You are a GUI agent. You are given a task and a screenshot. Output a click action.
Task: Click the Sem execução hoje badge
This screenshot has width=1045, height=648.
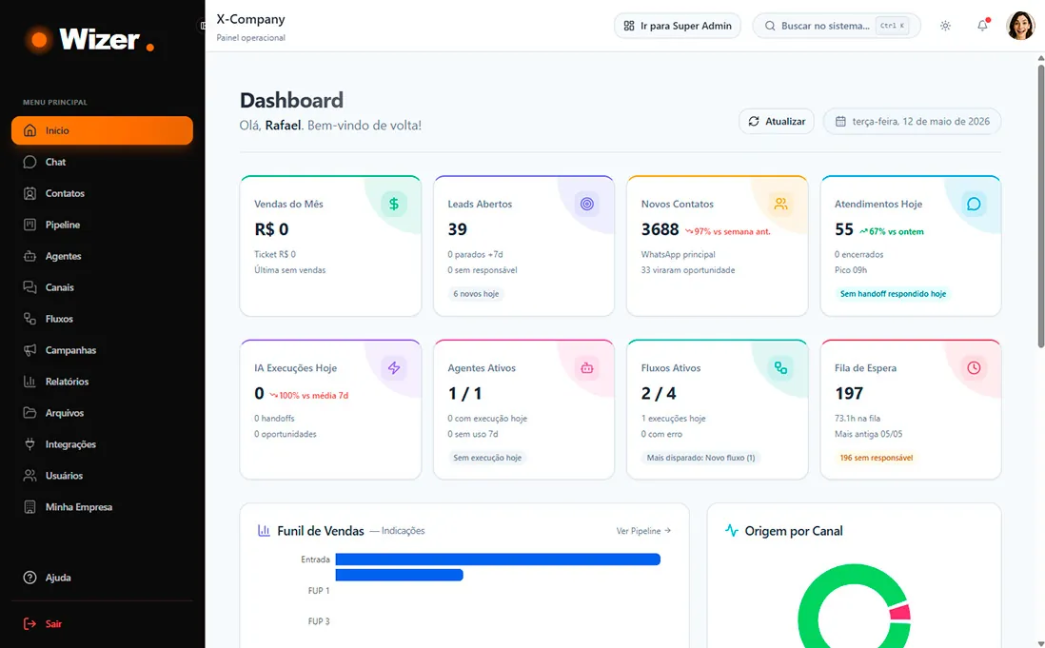487,458
